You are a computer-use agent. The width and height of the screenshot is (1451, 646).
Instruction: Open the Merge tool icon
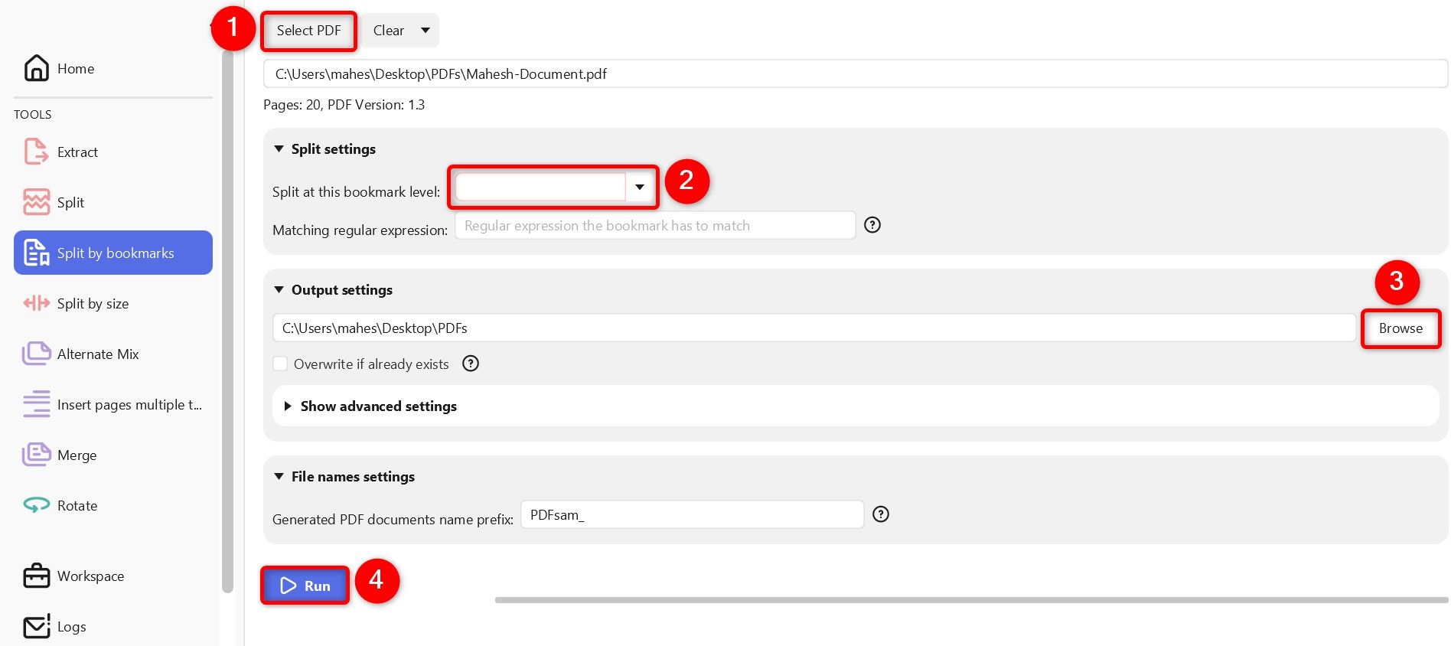tap(36, 455)
